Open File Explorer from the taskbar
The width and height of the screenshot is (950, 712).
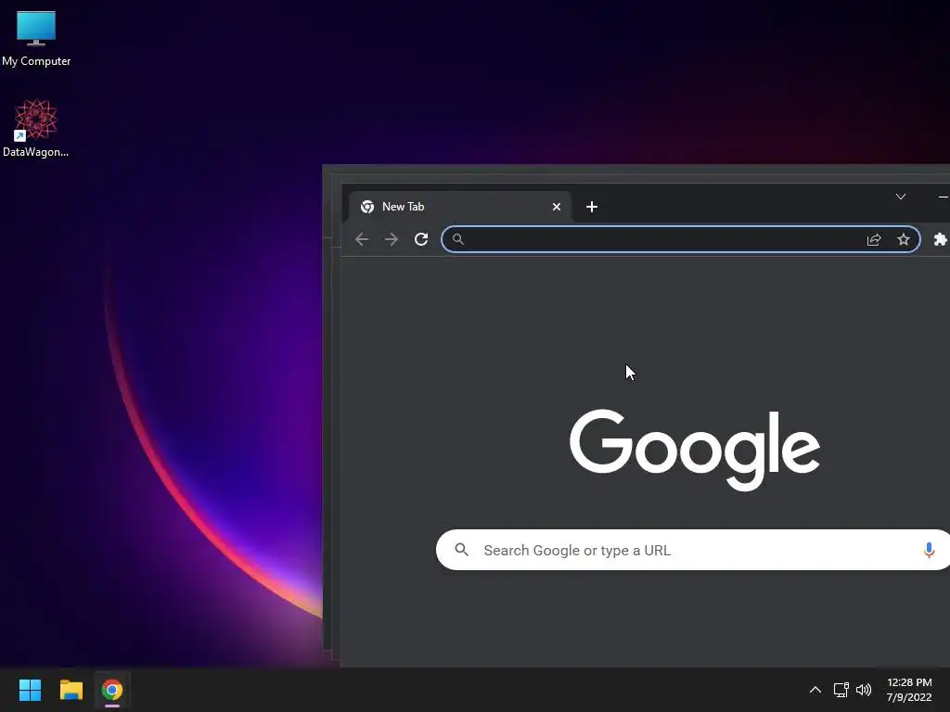click(x=71, y=690)
